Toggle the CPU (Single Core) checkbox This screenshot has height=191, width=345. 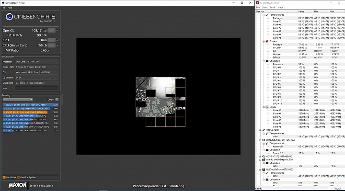pyautogui.click(x=57, y=45)
